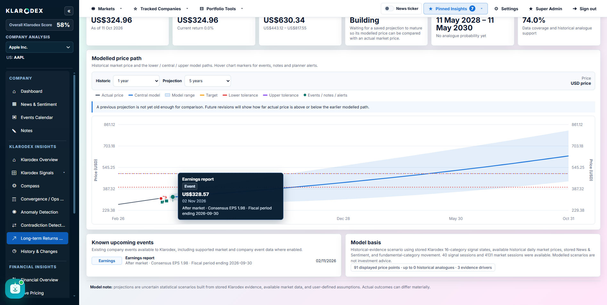The width and height of the screenshot is (607, 305).
Task: Click the green earnings event marker on chart
Action: 173,197
